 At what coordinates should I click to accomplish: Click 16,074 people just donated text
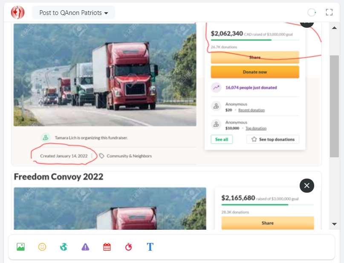tap(251, 87)
